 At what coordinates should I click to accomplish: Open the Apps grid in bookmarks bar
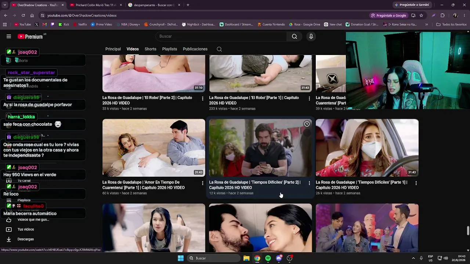[5, 25]
